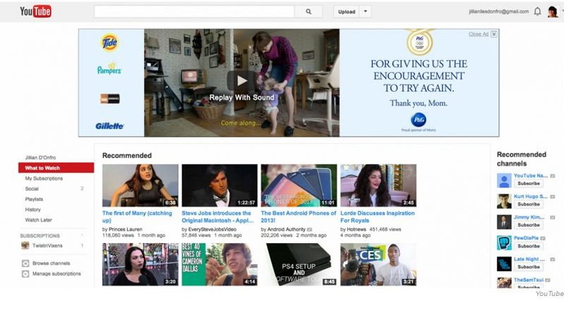Play the P&G ad video
Viewport: 570px width, 328px height.
click(241, 81)
